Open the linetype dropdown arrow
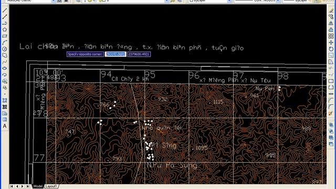336x189 pixels. (x=278, y=1)
